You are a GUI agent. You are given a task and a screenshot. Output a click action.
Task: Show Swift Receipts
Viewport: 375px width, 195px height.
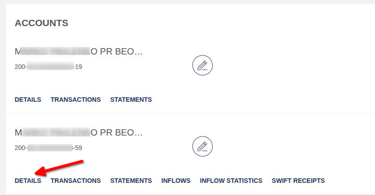pyautogui.click(x=298, y=181)
